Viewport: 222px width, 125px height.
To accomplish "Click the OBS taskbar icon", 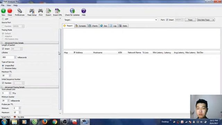I will (x=65, y=122).
